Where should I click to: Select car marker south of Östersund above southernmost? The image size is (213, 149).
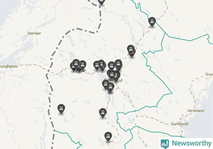[x=103, y=113]
